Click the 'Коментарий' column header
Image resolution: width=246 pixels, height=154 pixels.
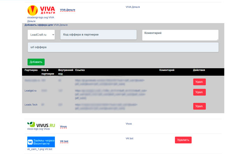[167, 70]
